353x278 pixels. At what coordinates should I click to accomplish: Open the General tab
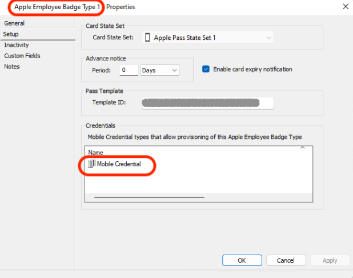click(14, 23)
